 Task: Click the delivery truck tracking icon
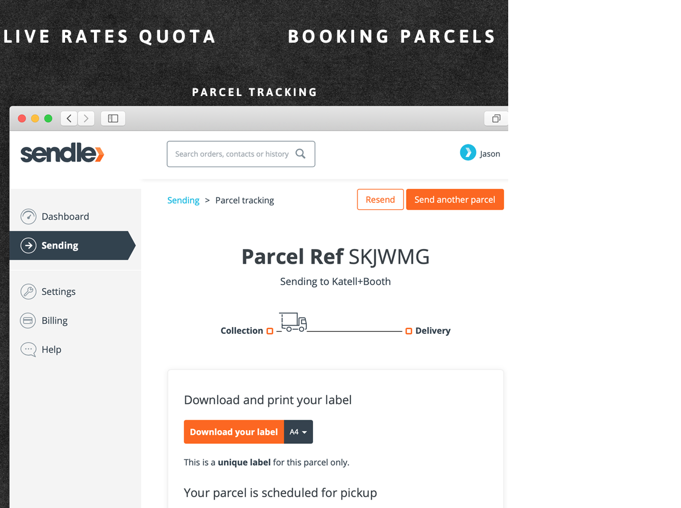coord(294,322)
